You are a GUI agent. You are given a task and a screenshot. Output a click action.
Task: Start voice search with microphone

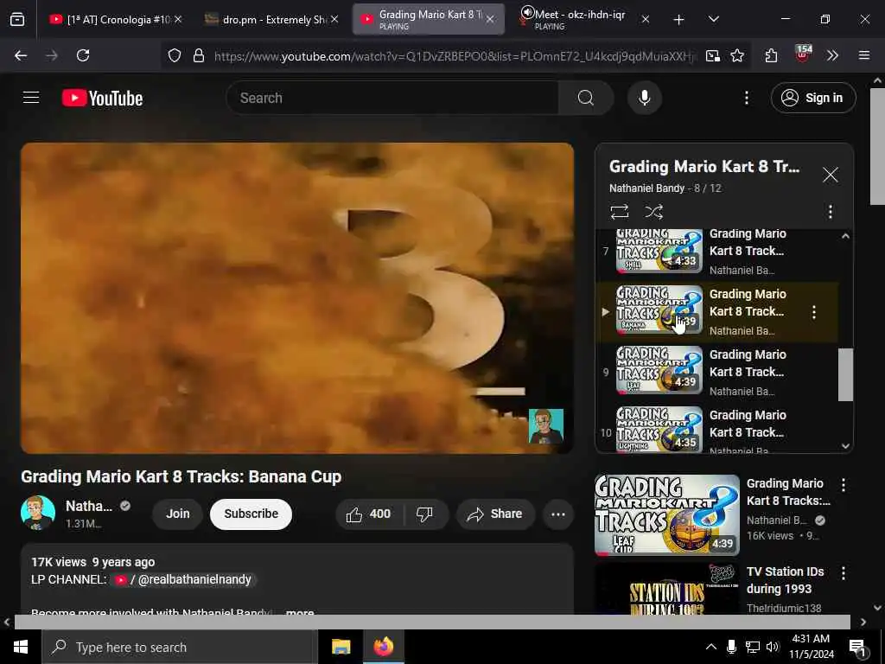pyautogui.click(x=644, y=98)
